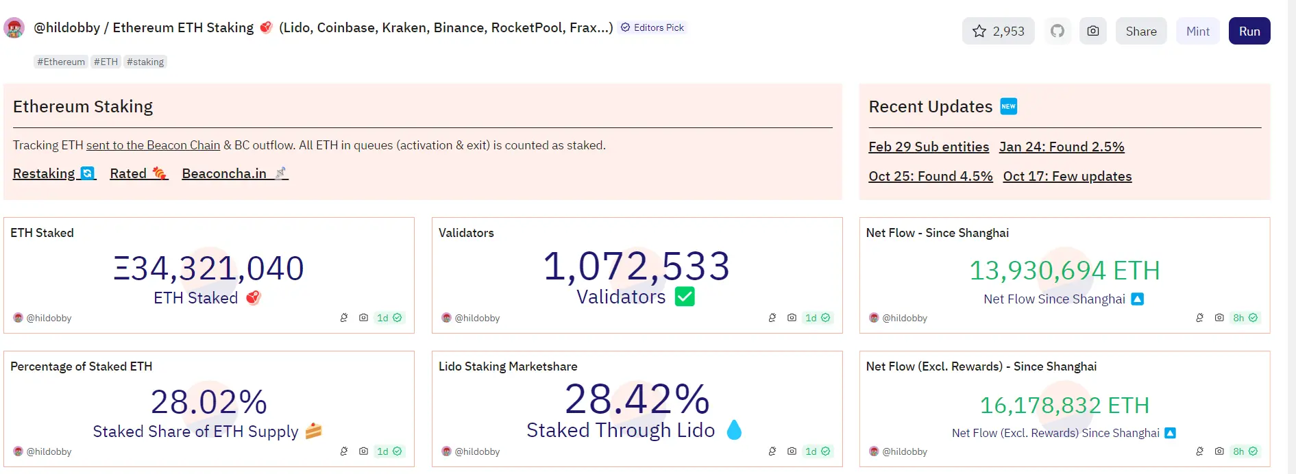The width and height of the screenshot is (1296, 474).
Task: Open hildobby's profile avatar in header
Action: click(14, 28)
